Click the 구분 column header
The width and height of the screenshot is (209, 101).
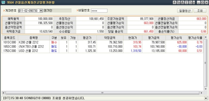[54, 38]
